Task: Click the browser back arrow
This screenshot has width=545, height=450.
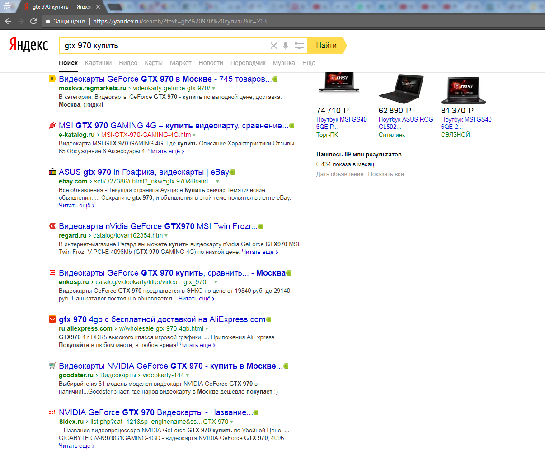Action: pos(8,21)
